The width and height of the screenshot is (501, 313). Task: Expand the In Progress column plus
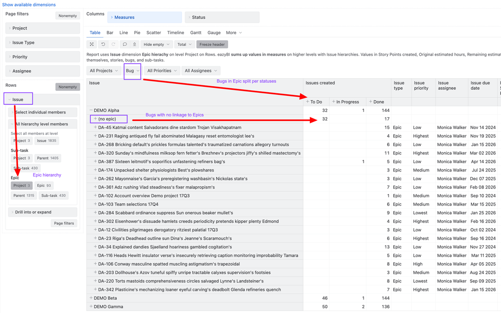pyautogui.click(x=333, y=102)
